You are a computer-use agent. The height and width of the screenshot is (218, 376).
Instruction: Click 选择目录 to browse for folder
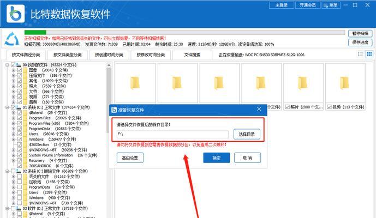[247, 134]
